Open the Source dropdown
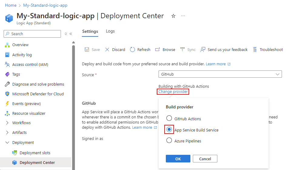Viewport: 288px width, 170px height. (x=220, y=74)
